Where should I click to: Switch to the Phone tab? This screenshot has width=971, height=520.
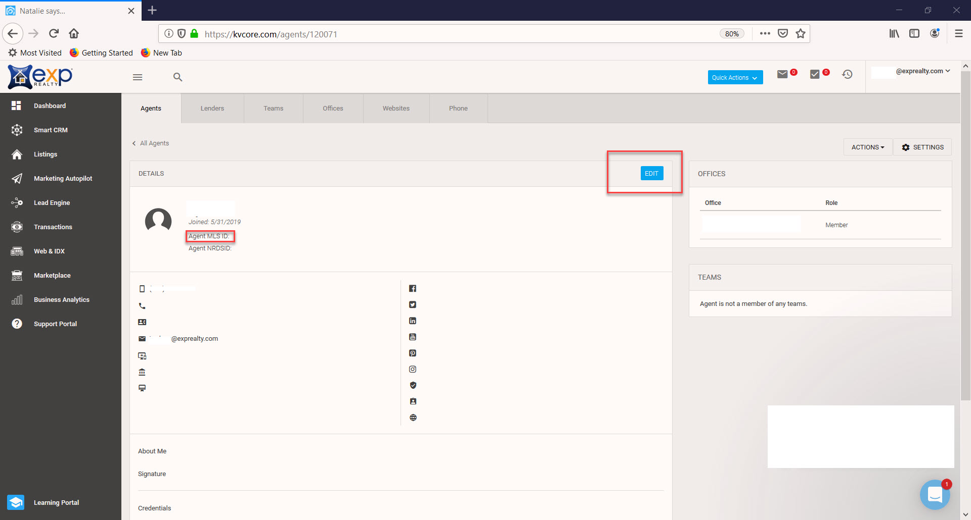[x=459, y=108]
